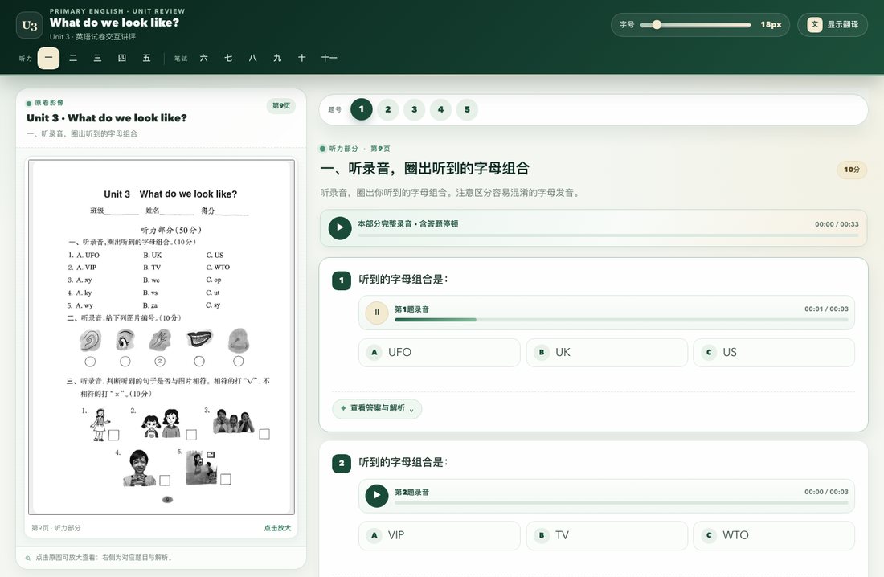The image size is (884, 577).
Task: Click the 00:00 / 00:33 time readout
Action: click(x=837, y=224)
